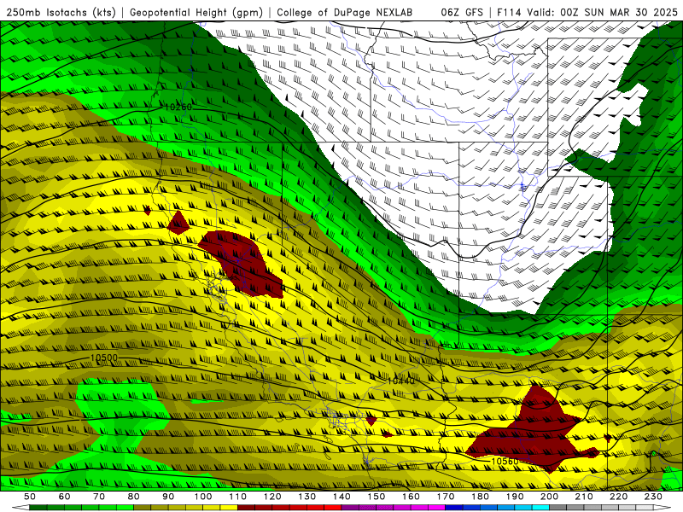This screenshot has width=683, height=512.
Task: Click the 230 value on the color scale
Action: click(653, 497)
